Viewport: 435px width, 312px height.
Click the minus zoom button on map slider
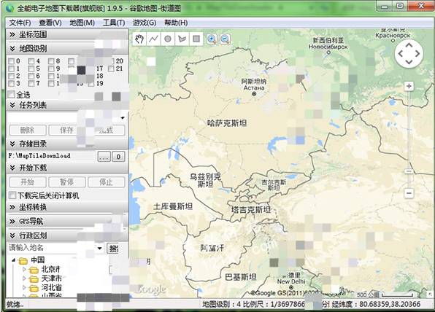click(409, 193)
